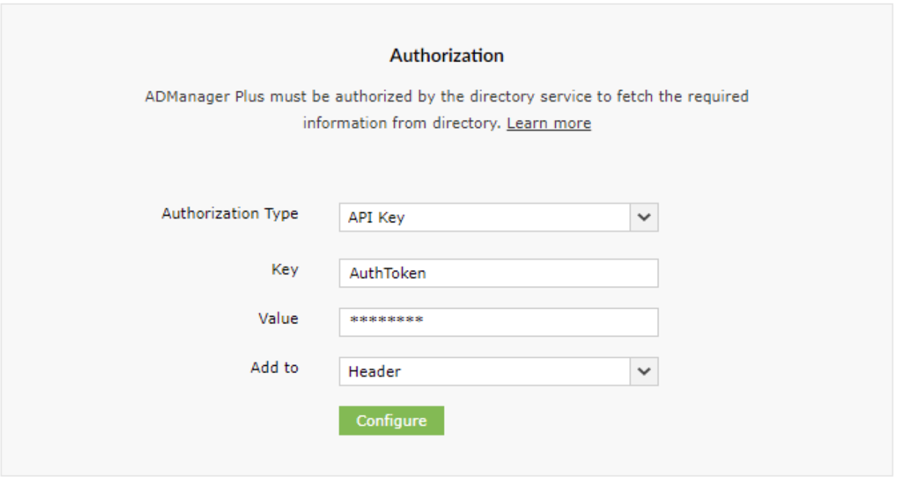Click the Value field label
The width and height of the screenshot is (898, 477).
point(278,318)
